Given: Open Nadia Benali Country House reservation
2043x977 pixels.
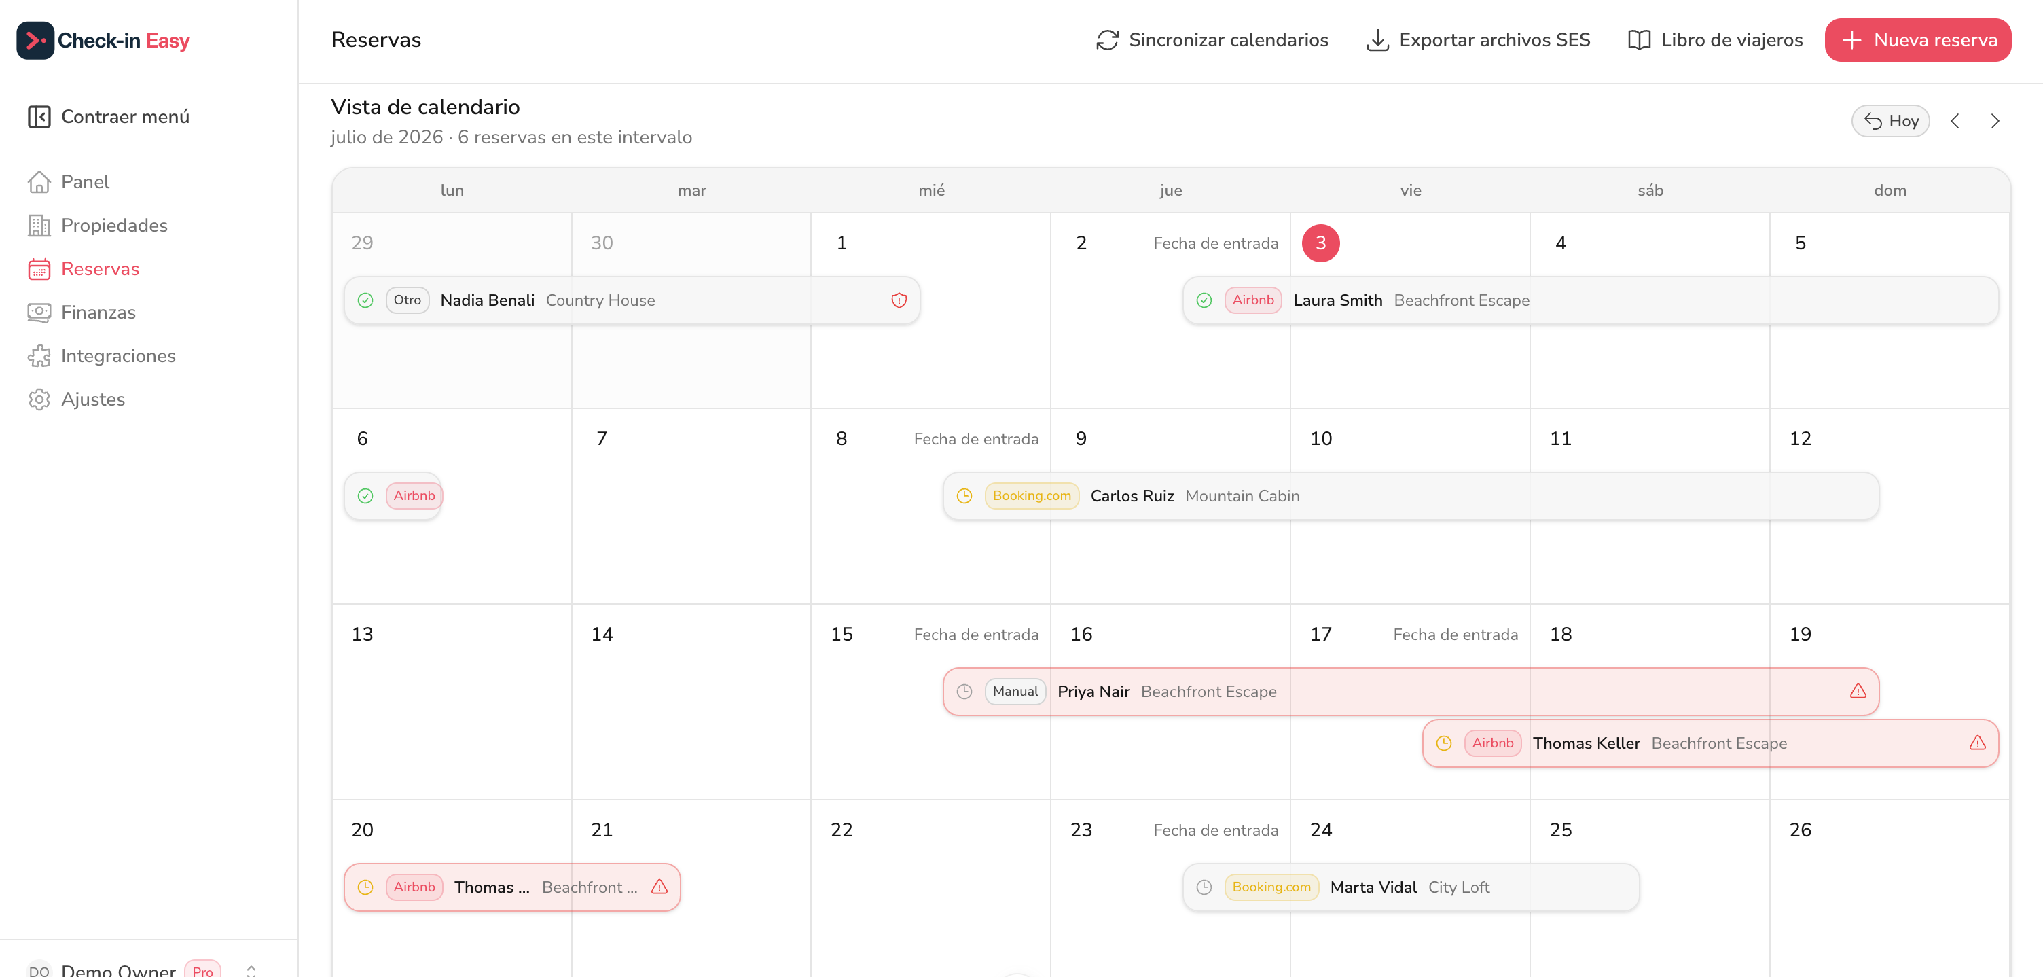Looking at the screenshot, I should coord(631,300).
